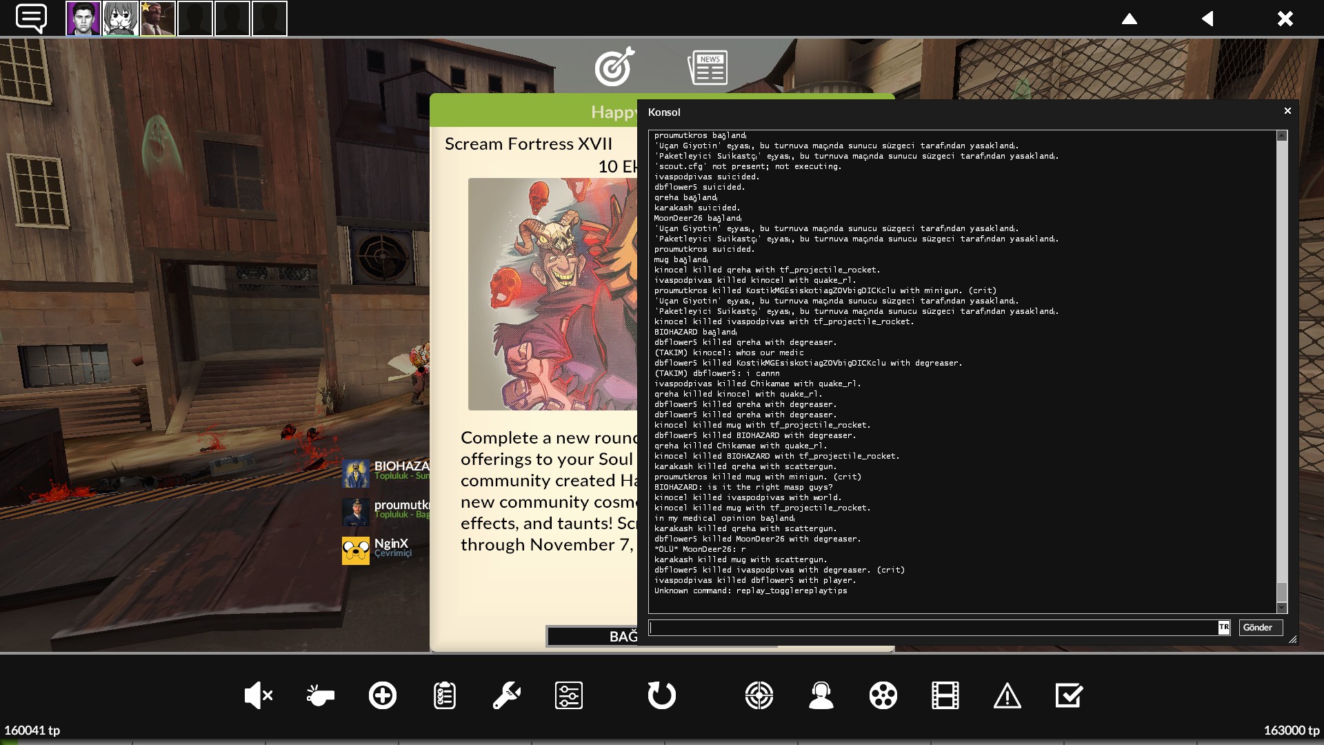Open the film reel icon
Screen dimensions: 1324x745
pos(883,695)
